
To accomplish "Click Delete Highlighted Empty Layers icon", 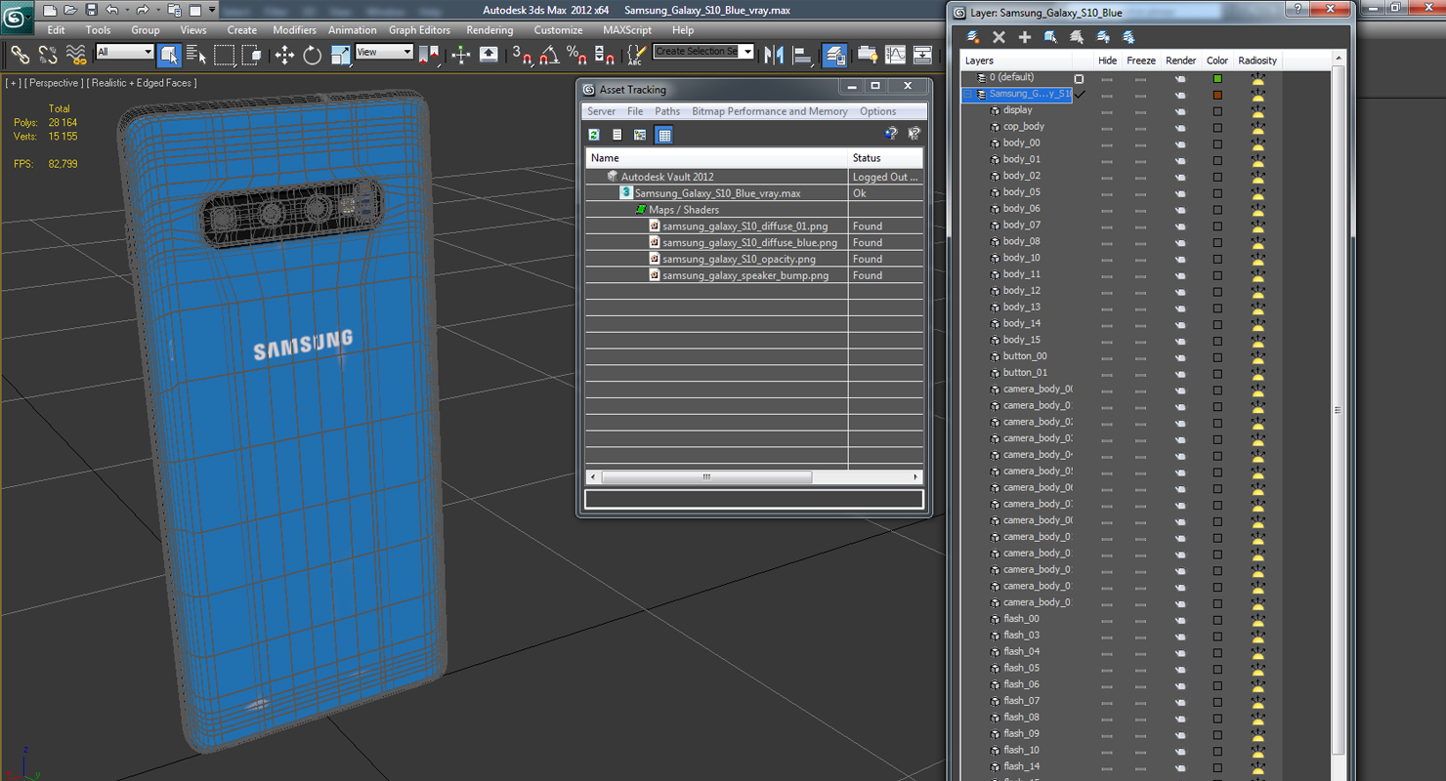I will pyautogui.click(x=999, y=37).
